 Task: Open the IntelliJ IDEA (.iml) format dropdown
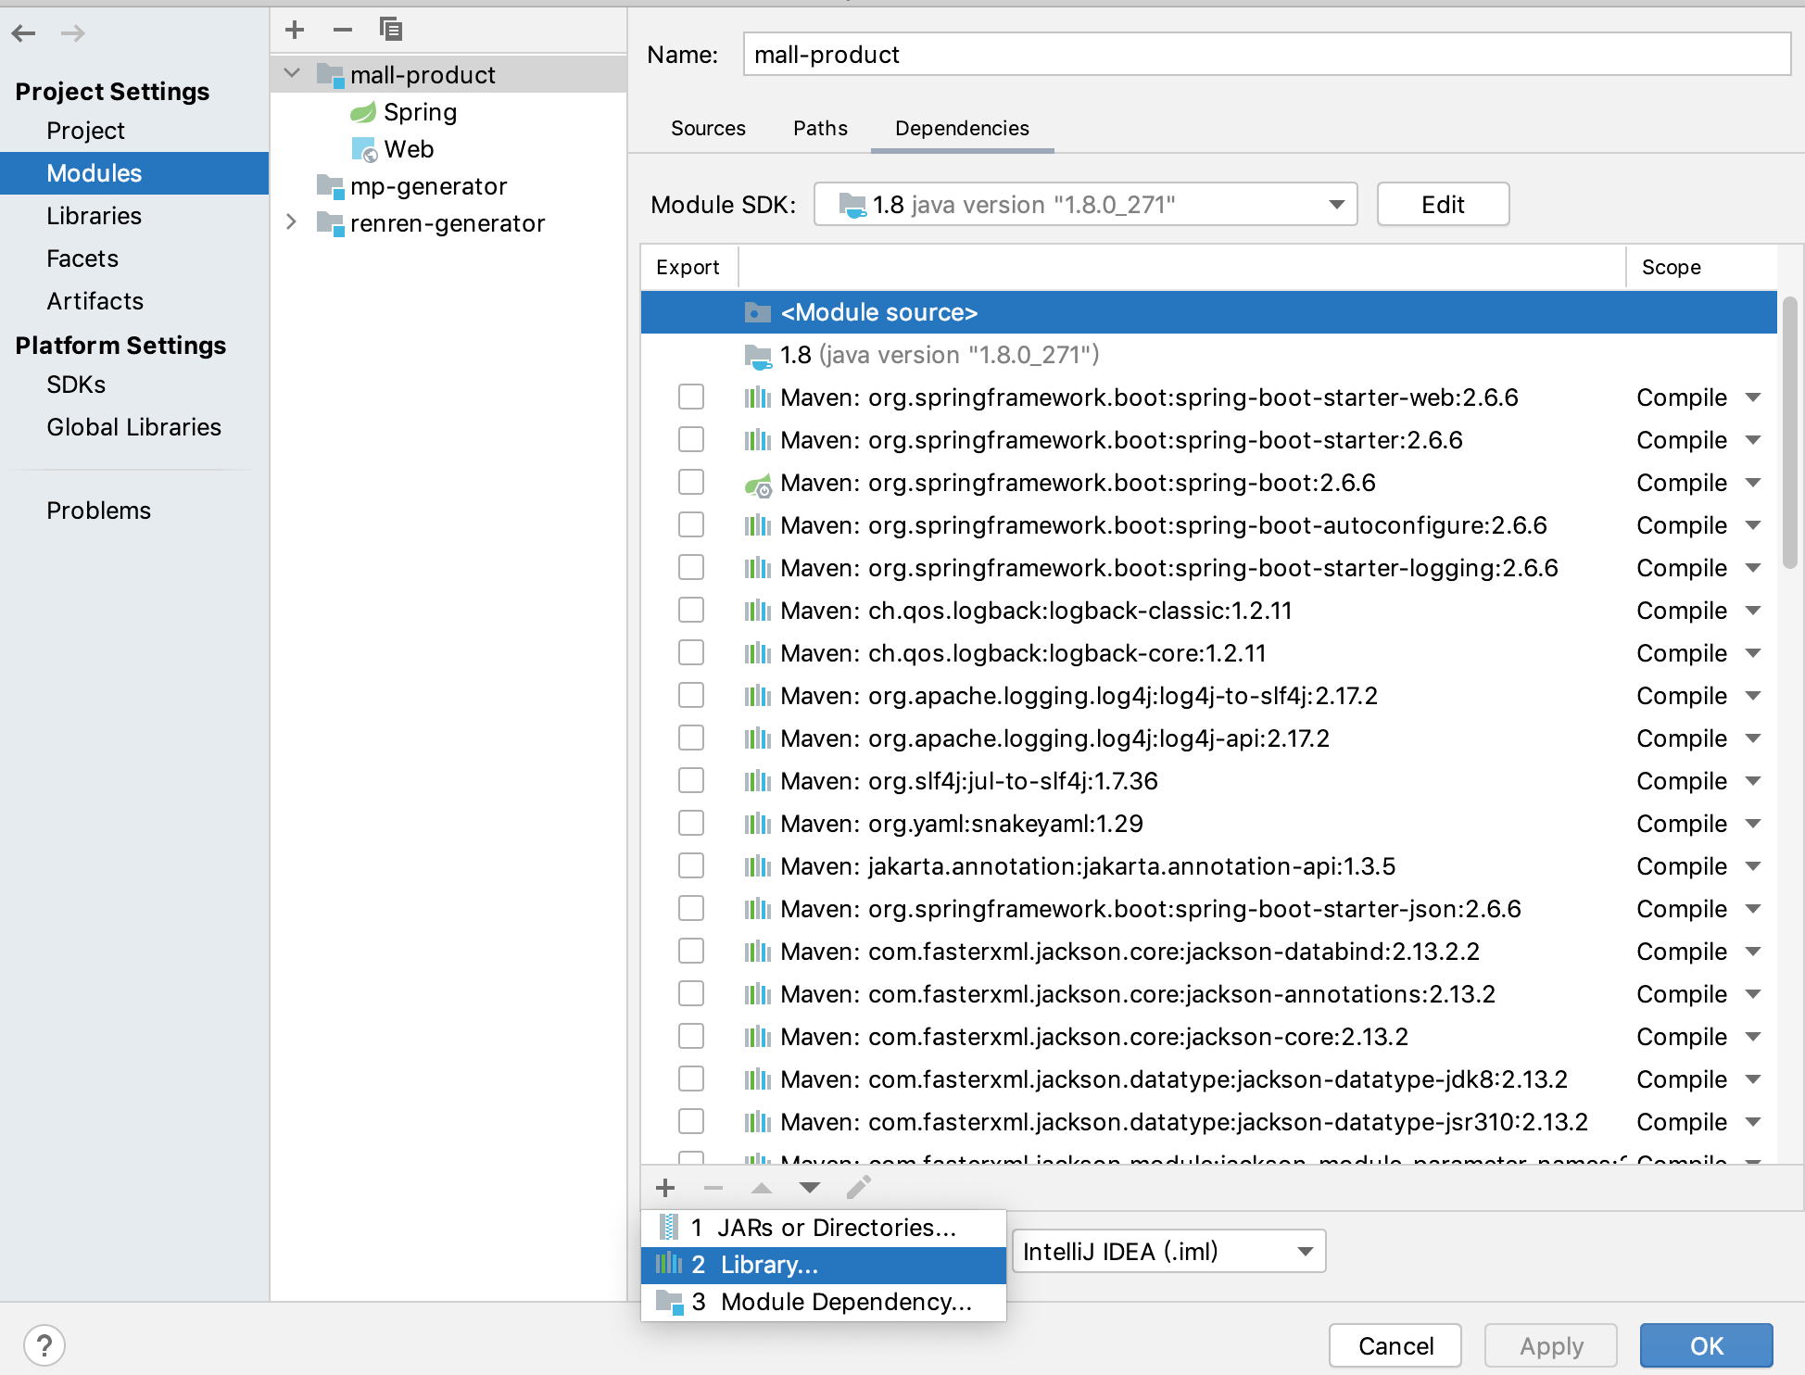click(1169, 1251)
